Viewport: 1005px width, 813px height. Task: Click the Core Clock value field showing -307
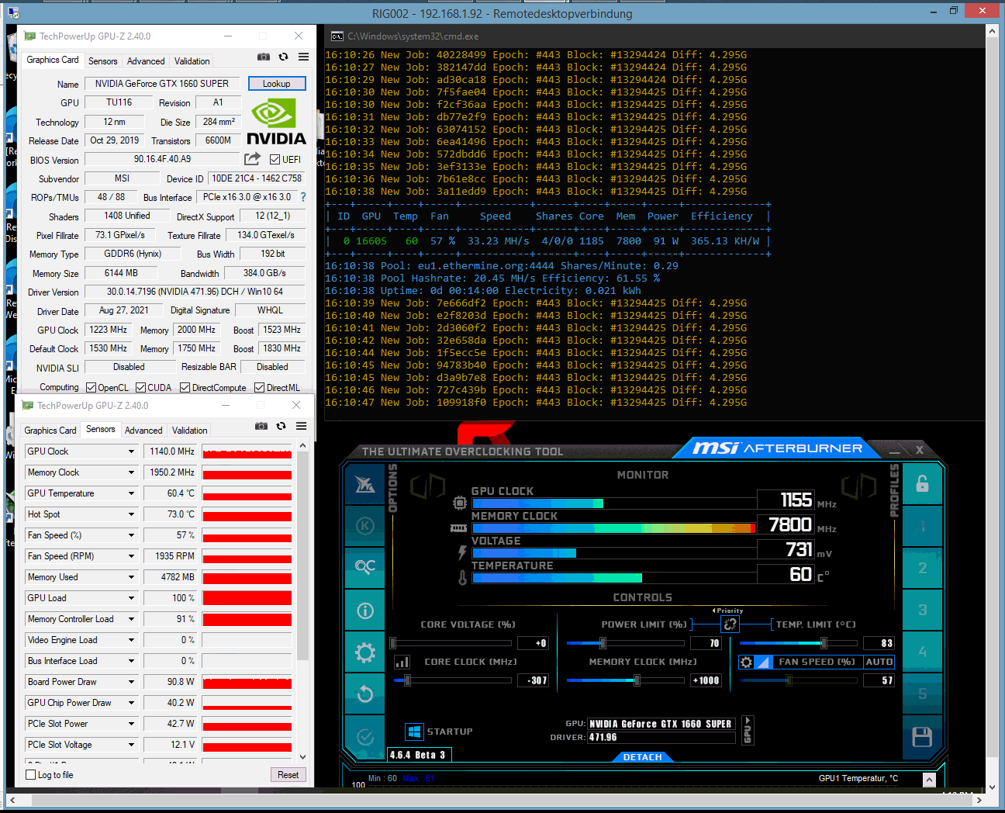(533, 680)
